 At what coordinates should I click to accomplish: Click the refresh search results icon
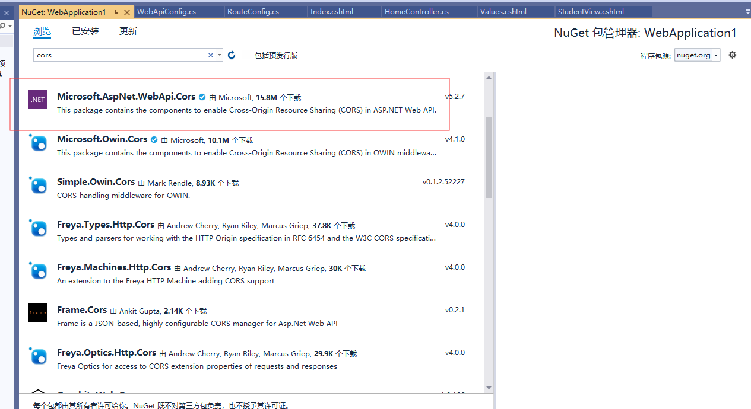(x=231, y=55)
